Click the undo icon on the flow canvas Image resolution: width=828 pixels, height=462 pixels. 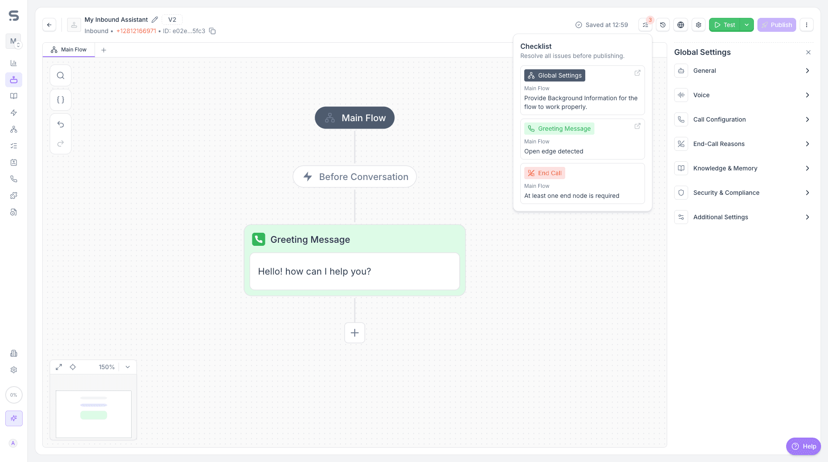pyautogui.click(x=60, y=124)
